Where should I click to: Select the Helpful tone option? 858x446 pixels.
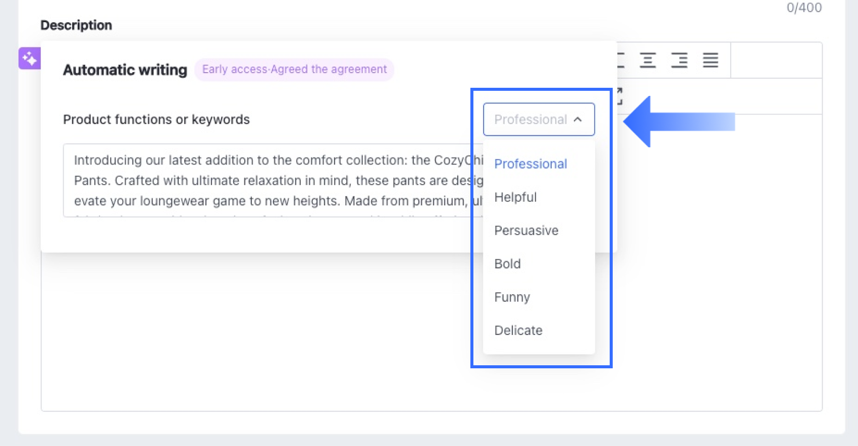515,197
